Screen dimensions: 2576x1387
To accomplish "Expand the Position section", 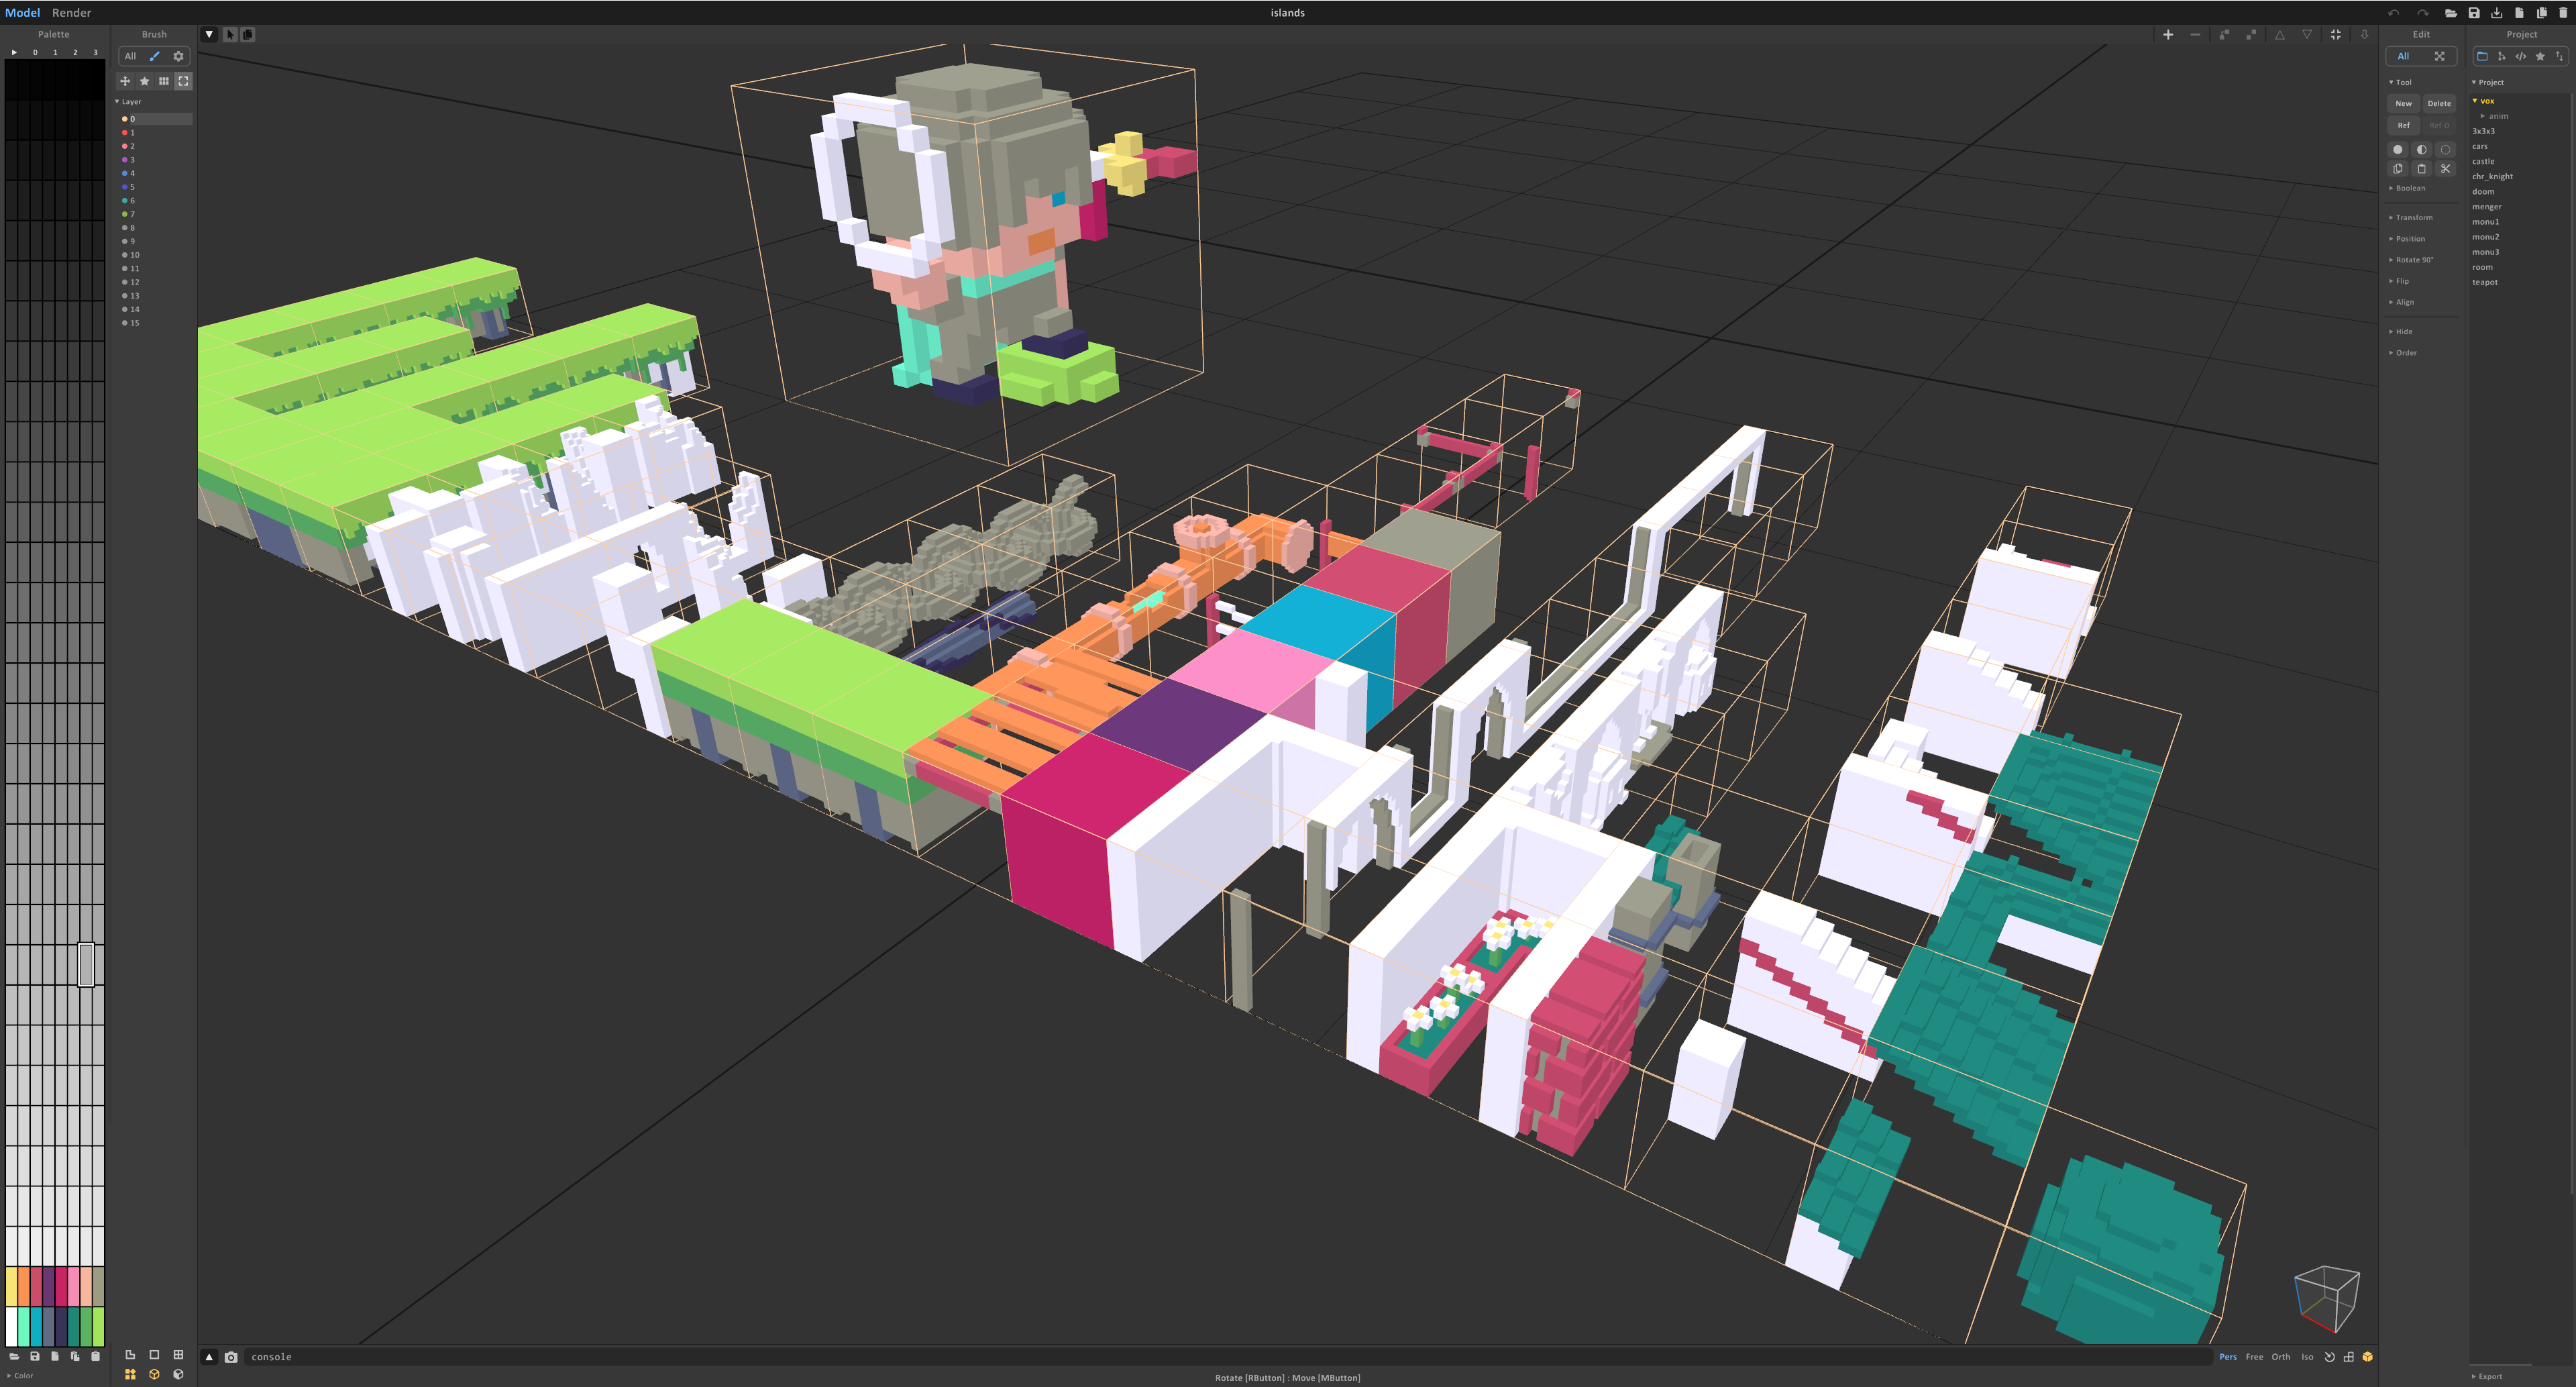I will [2408, 239].
